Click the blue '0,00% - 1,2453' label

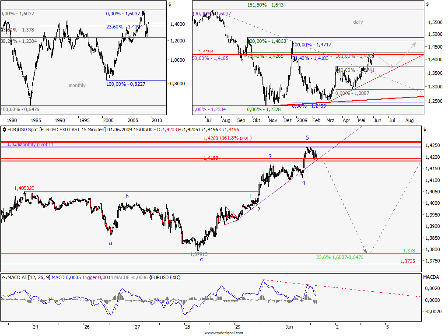pyautogui.click(x=309, y=106)
